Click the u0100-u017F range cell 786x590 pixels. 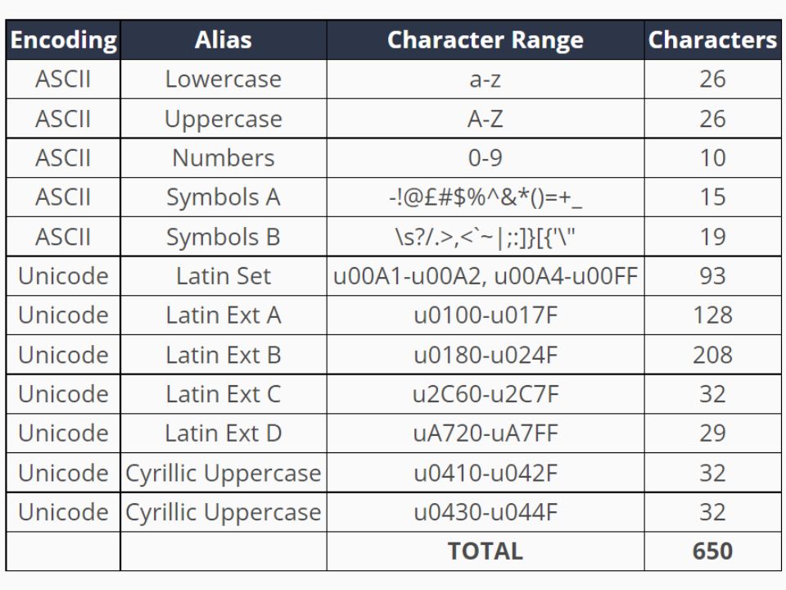(486, 315)
